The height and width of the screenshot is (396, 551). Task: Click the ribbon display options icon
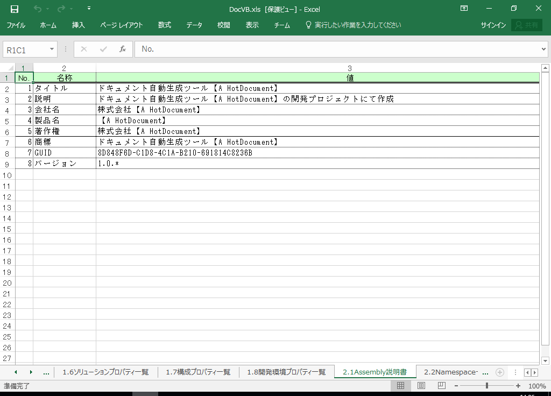[x=464, y=9]
